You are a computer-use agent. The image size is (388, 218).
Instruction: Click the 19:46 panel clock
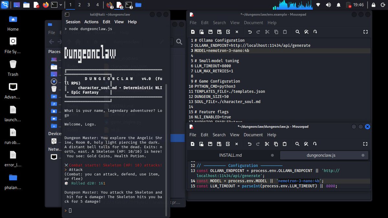359,5
